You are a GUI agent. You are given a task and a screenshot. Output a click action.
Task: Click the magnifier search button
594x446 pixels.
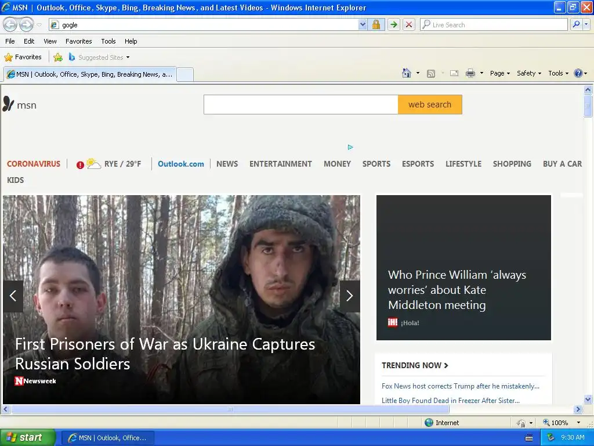(x=576, y=24)
